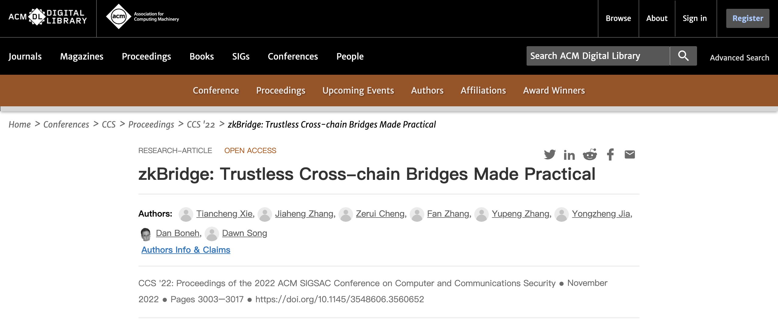Share the article on Twitter

pyautogui.click(x=549, y=155)
